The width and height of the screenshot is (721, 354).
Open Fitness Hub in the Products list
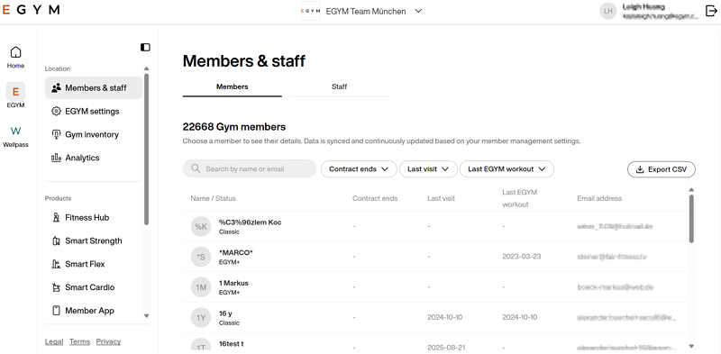pos(94,217)
